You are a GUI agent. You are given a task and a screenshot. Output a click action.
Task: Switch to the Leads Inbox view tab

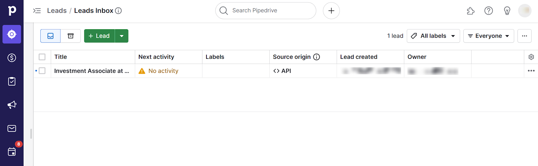(x=50, y=36)
